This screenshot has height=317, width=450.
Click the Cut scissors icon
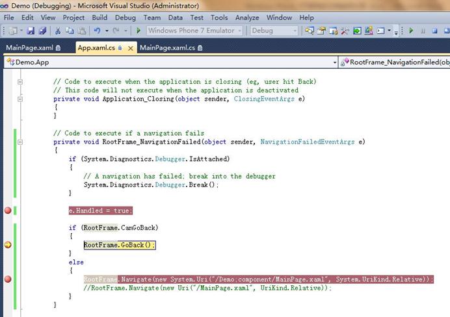58,31
